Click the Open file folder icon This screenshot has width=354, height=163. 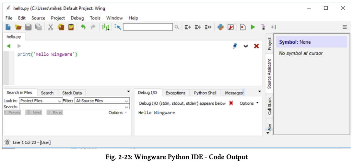click(x=18, y=27)
